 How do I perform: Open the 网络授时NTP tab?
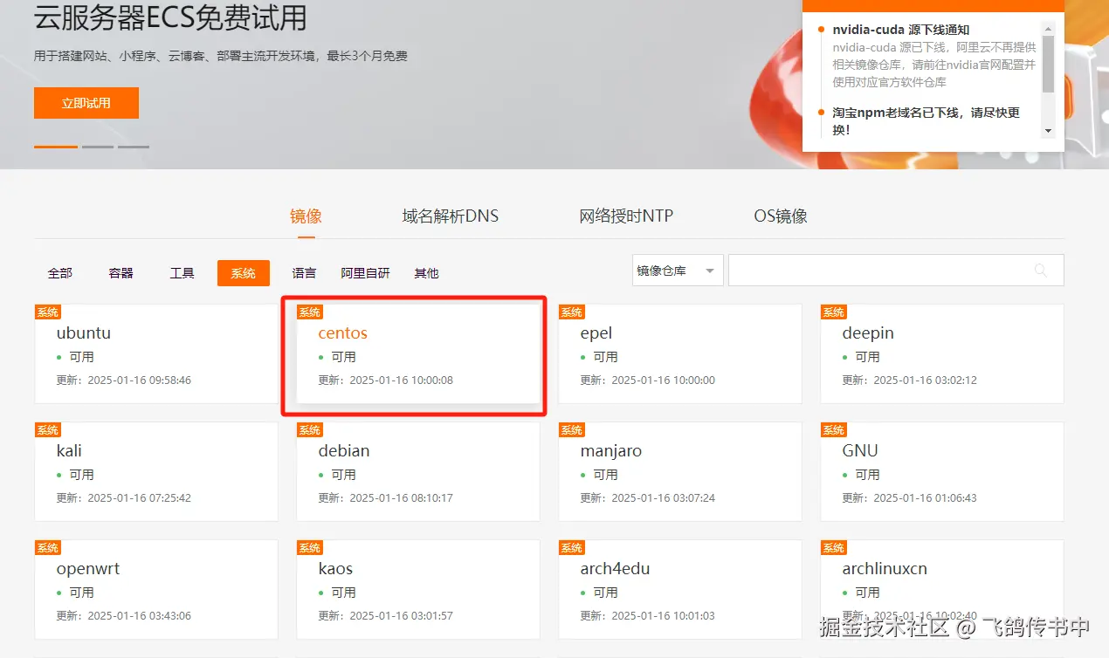click(626, 216)
